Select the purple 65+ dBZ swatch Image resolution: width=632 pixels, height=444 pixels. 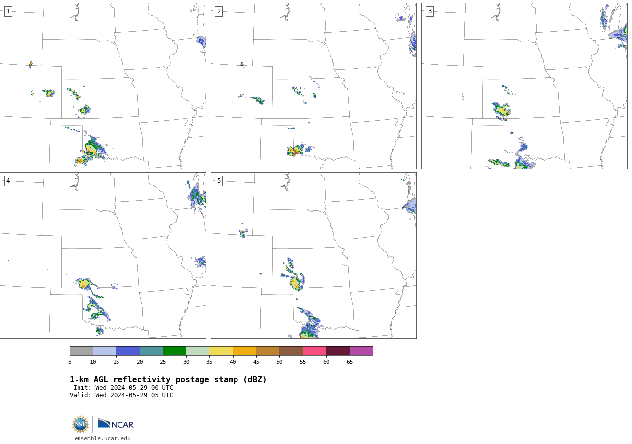[361, 351]
